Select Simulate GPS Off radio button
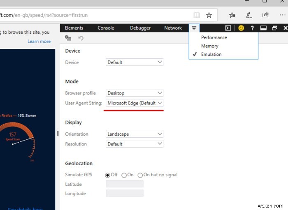This screenshot has width=288, height=210. 107,175
